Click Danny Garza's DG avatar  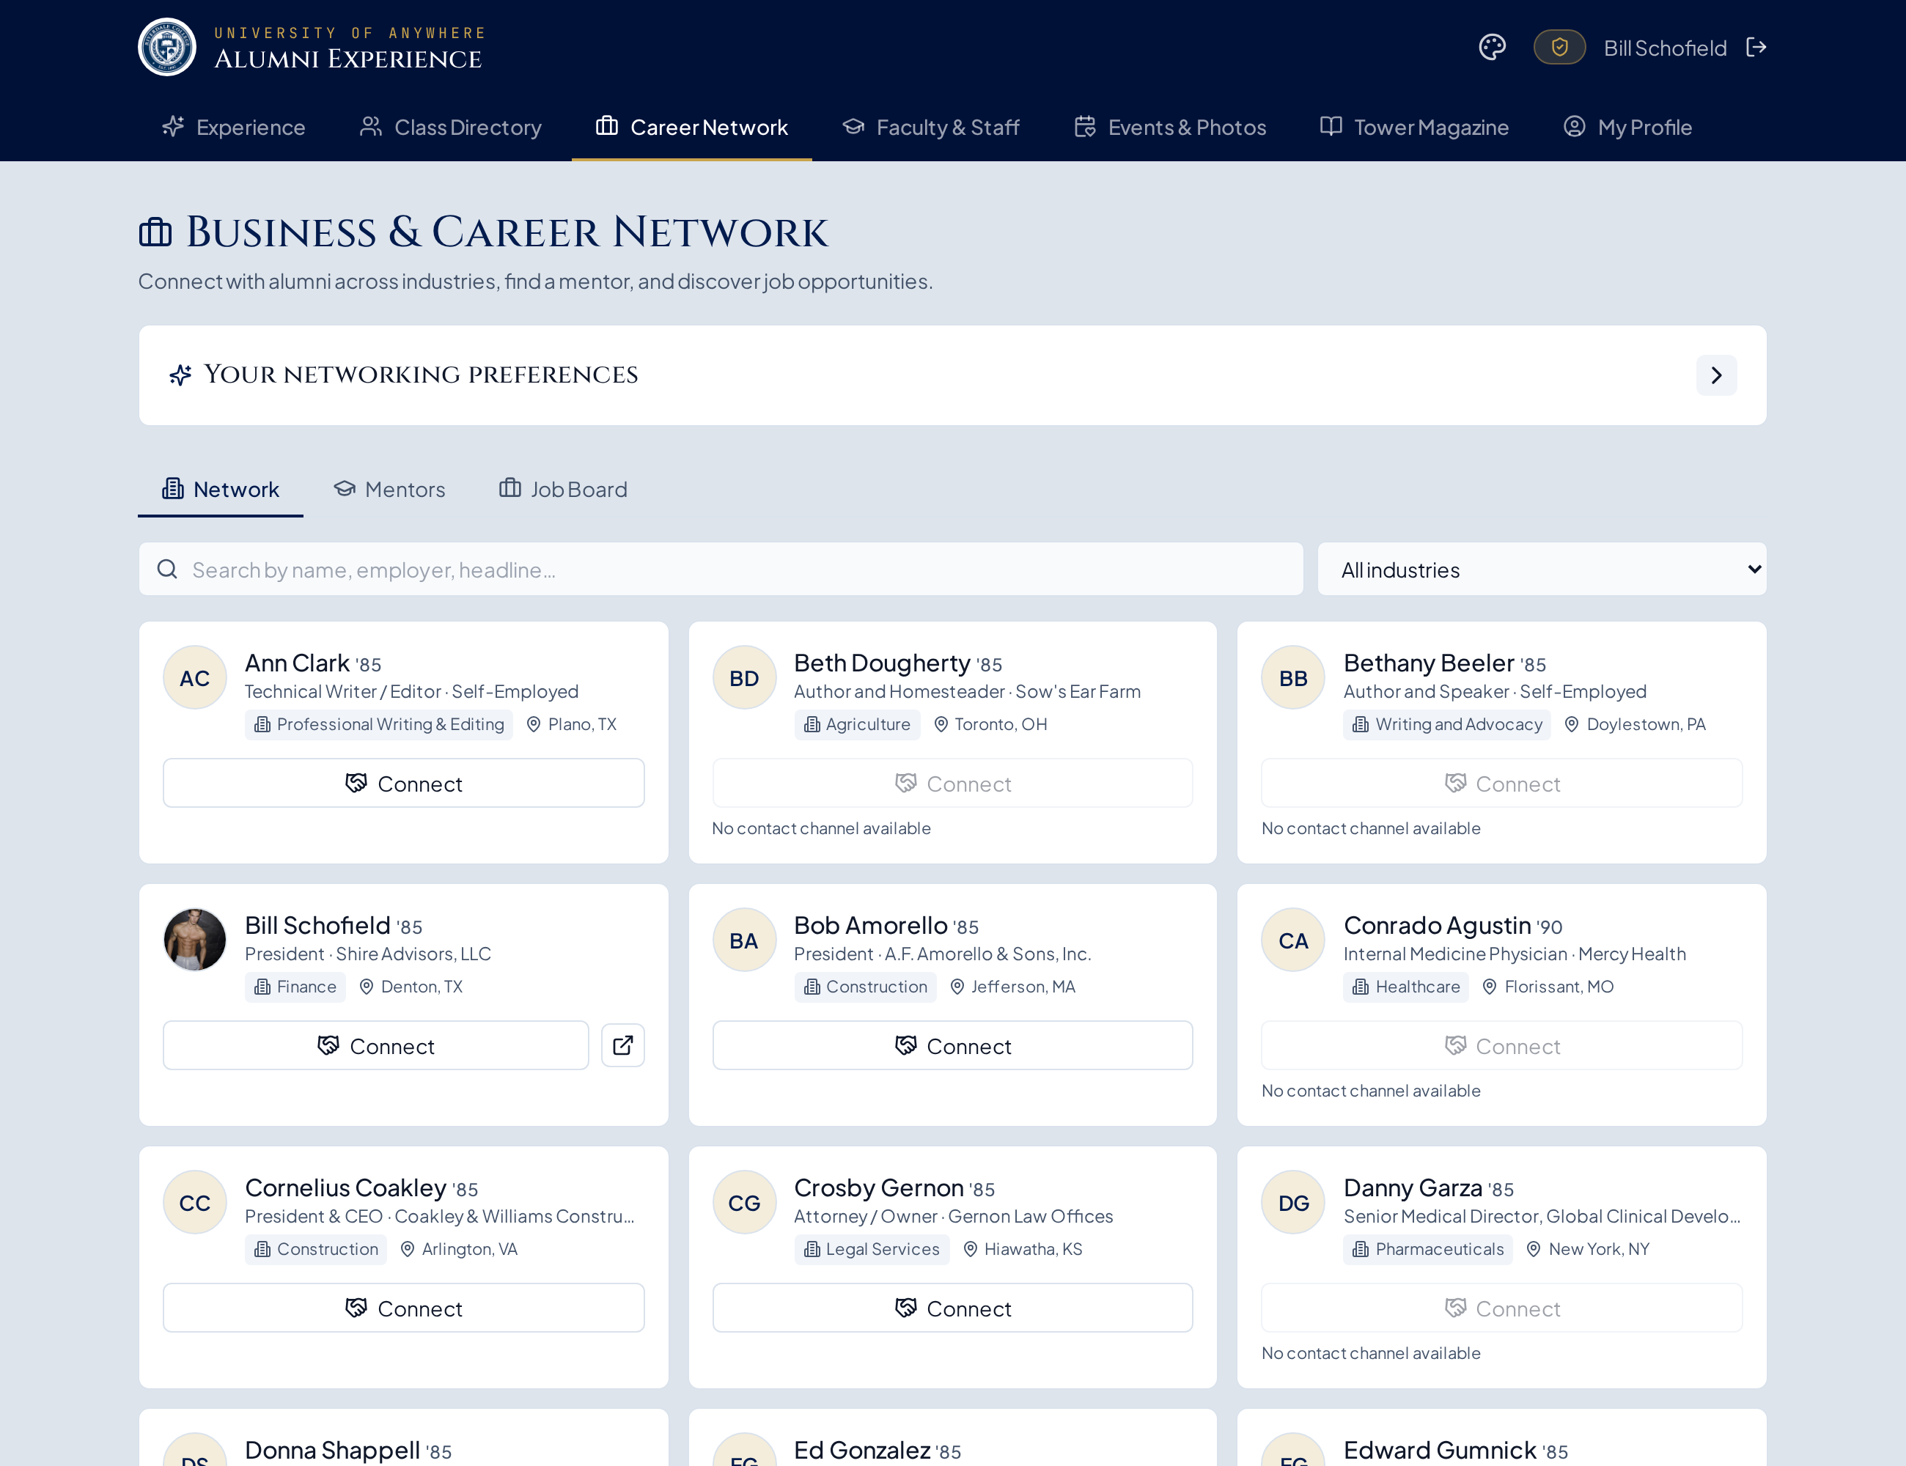[1293, 1202]
